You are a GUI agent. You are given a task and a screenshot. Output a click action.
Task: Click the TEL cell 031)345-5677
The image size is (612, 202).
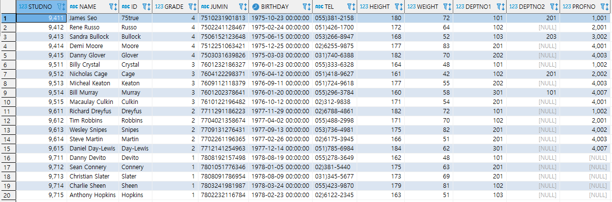coord(334,177)
